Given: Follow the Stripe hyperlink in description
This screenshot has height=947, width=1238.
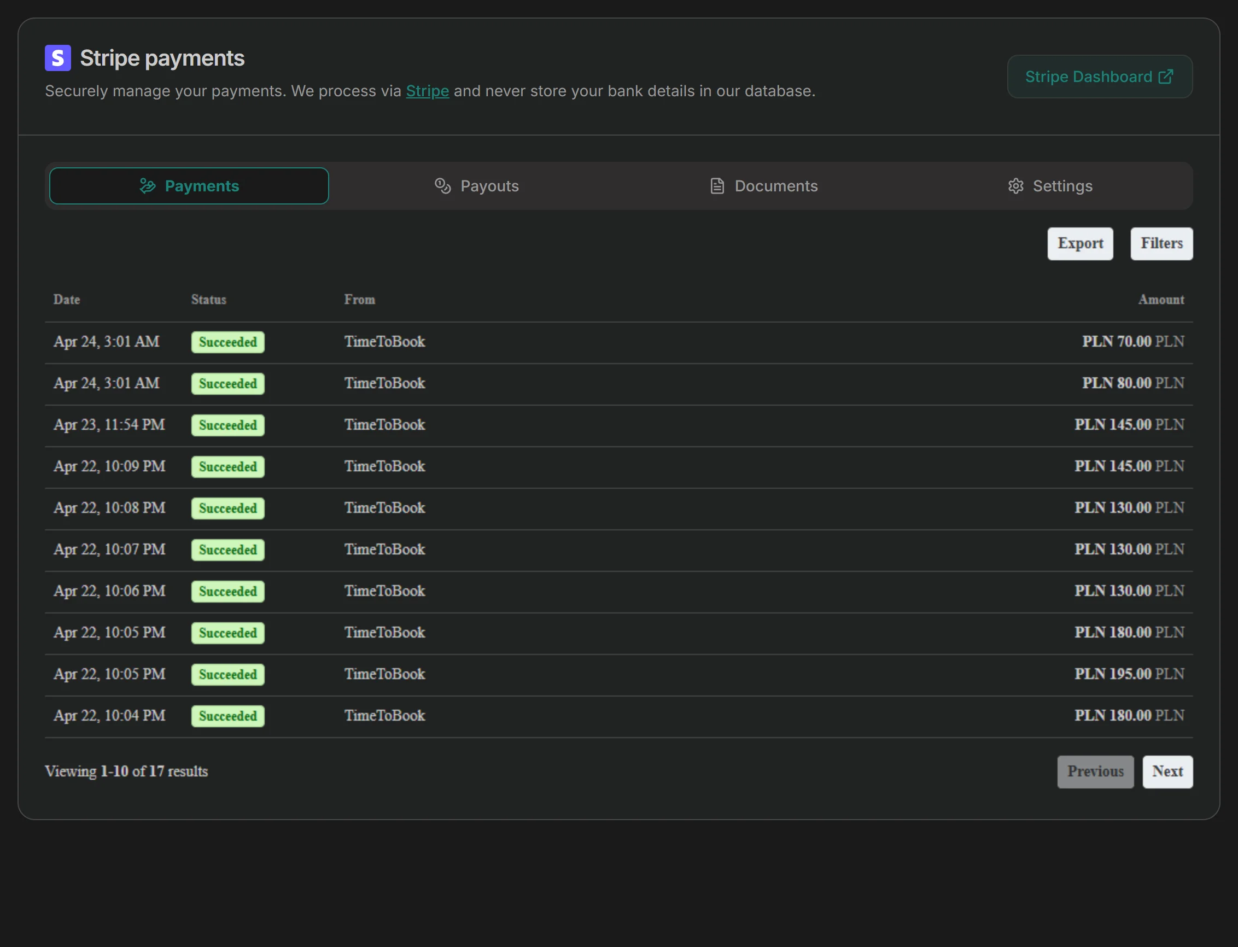Looking at the screenshot, I should pyautogui.click(x=427, y=91).
